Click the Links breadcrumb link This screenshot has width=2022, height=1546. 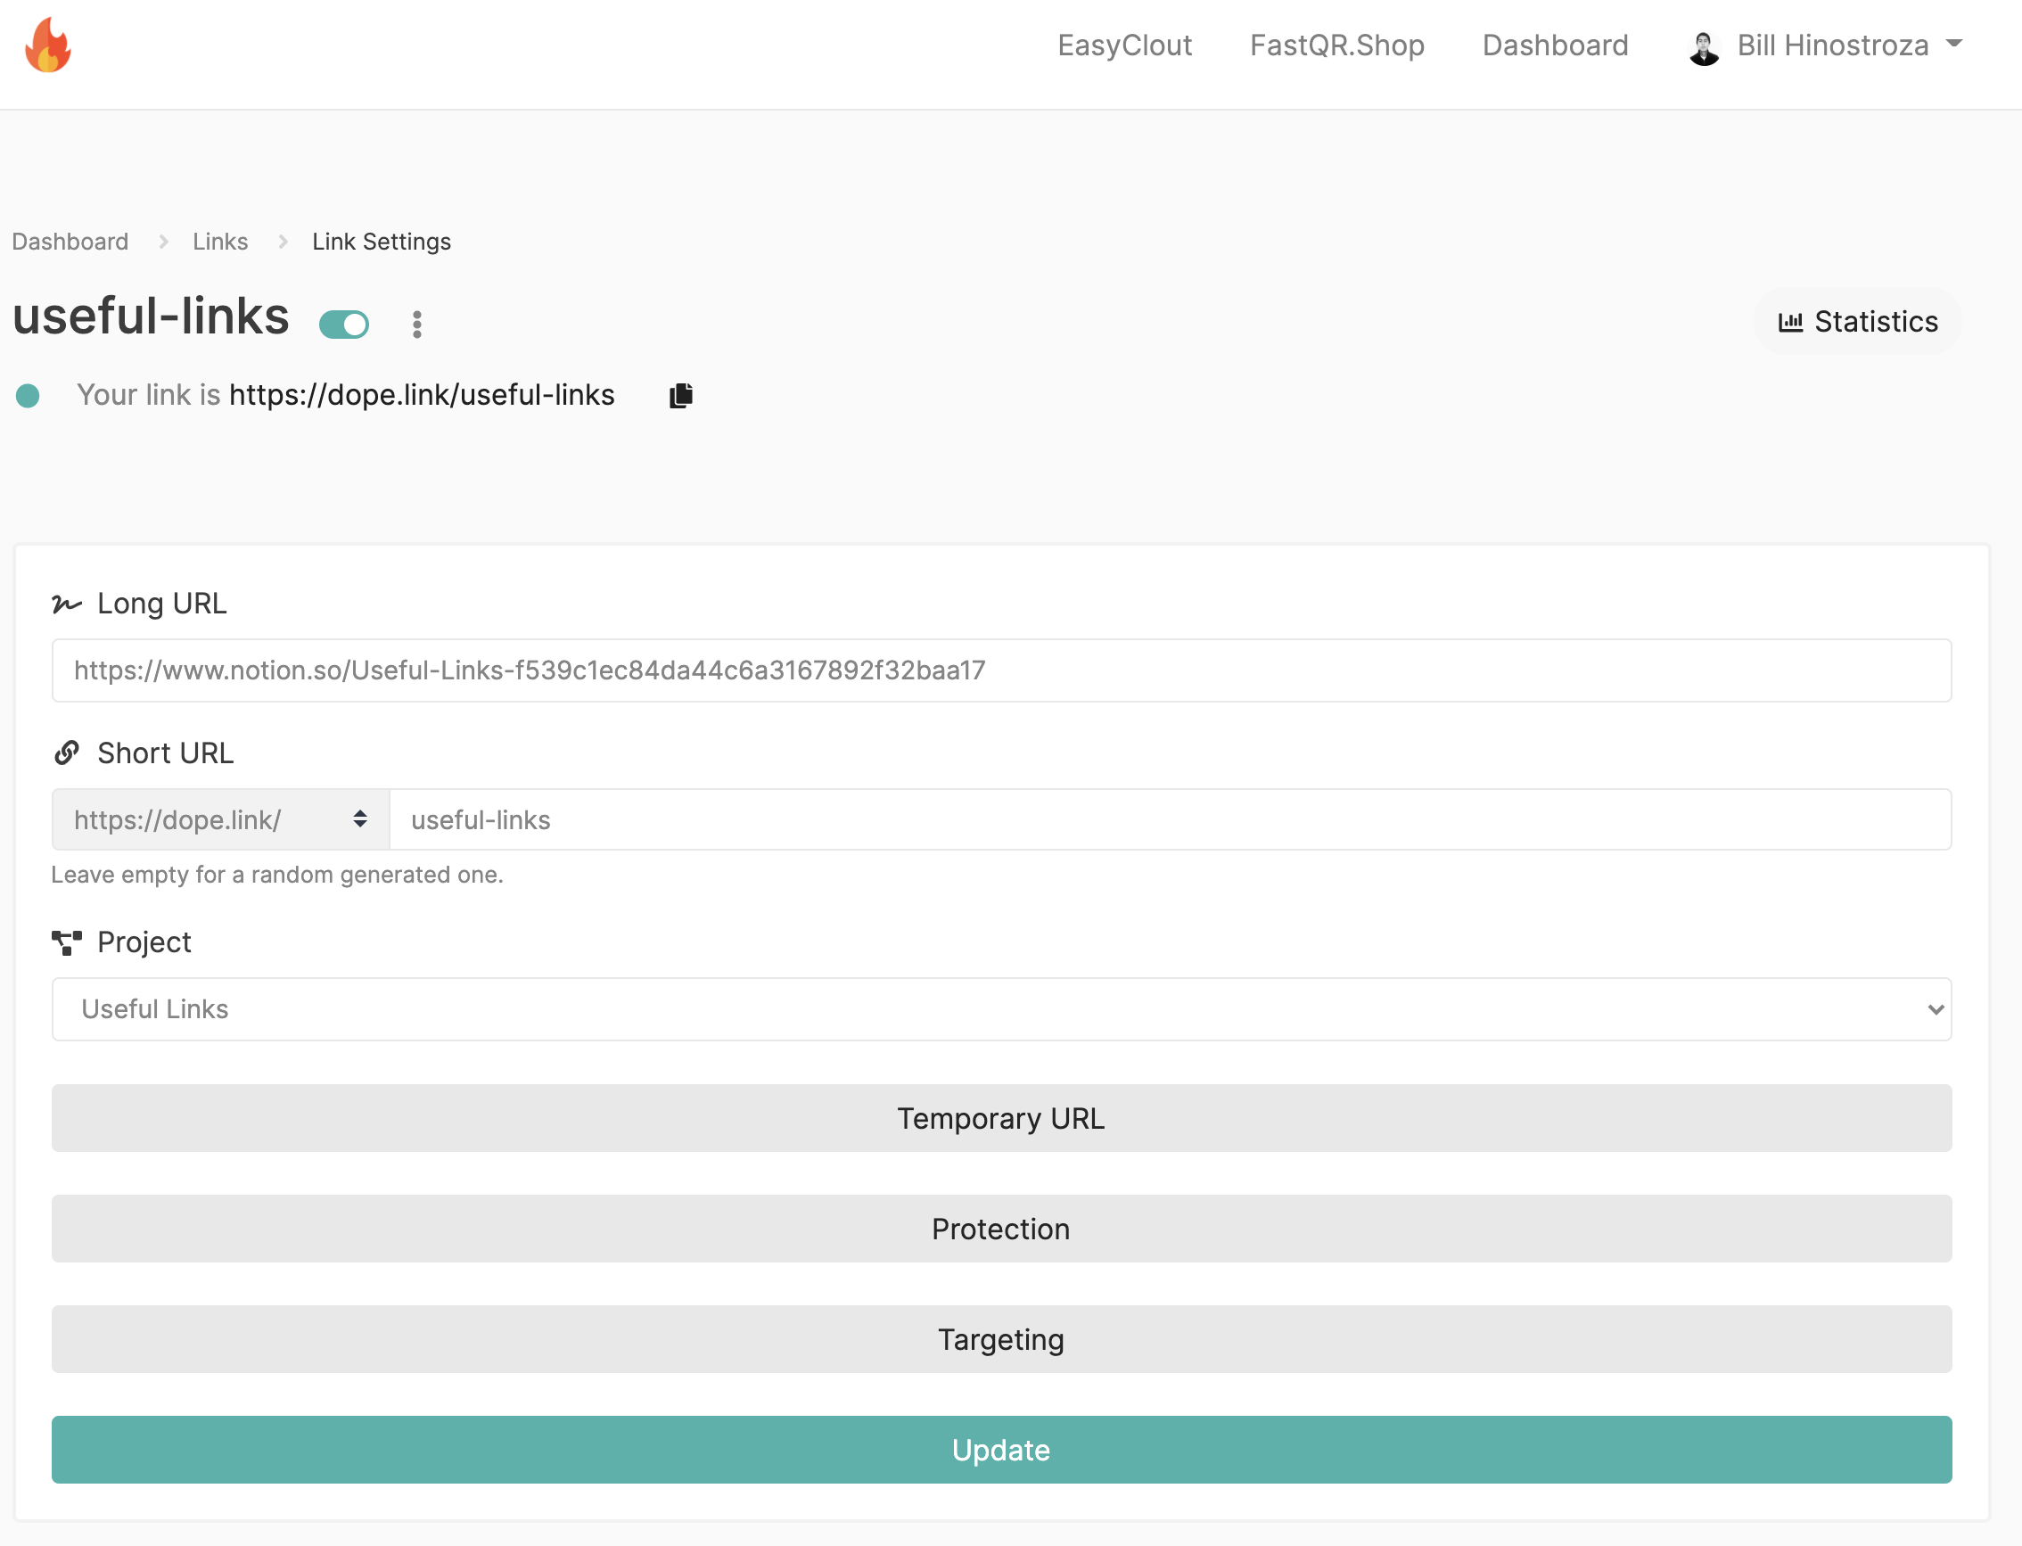pyautogui.click(x=220, y=241)
